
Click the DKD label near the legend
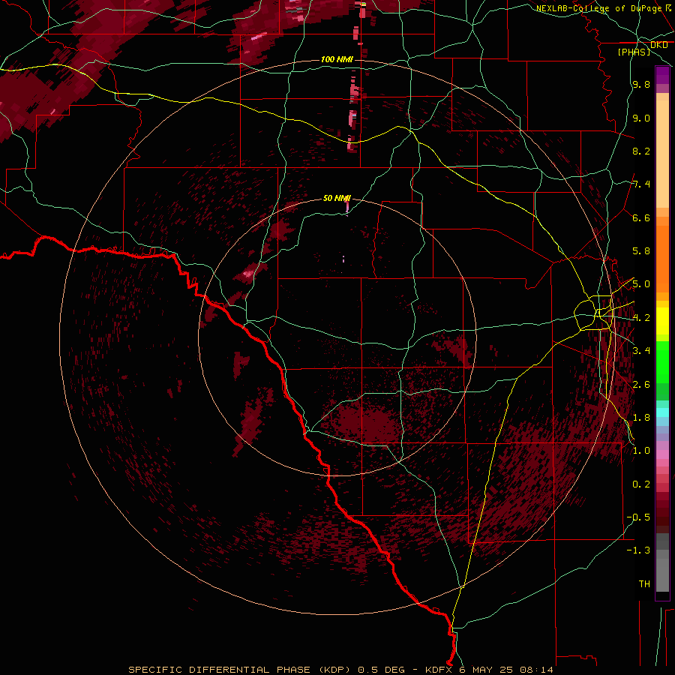pos(659,45)
